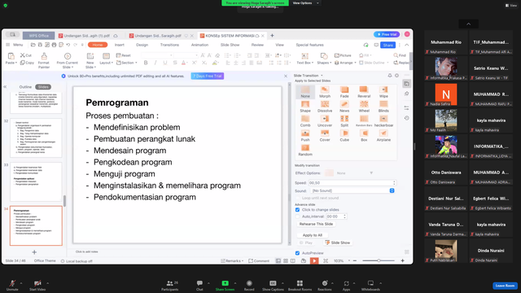Click the Copy icon in ribbon
Screen dimensions: 521x293
pyautogui.click(x=27, y=63)
